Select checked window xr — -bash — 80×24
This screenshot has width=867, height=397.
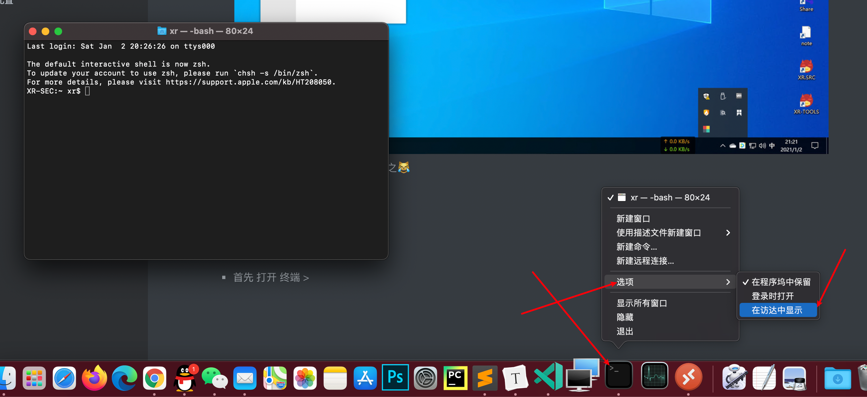coord(670,198)
